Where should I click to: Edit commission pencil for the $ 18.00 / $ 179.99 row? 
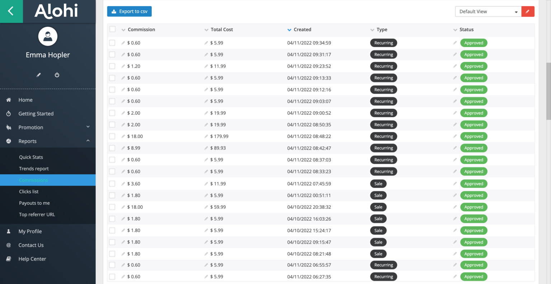tap(123, 136)
